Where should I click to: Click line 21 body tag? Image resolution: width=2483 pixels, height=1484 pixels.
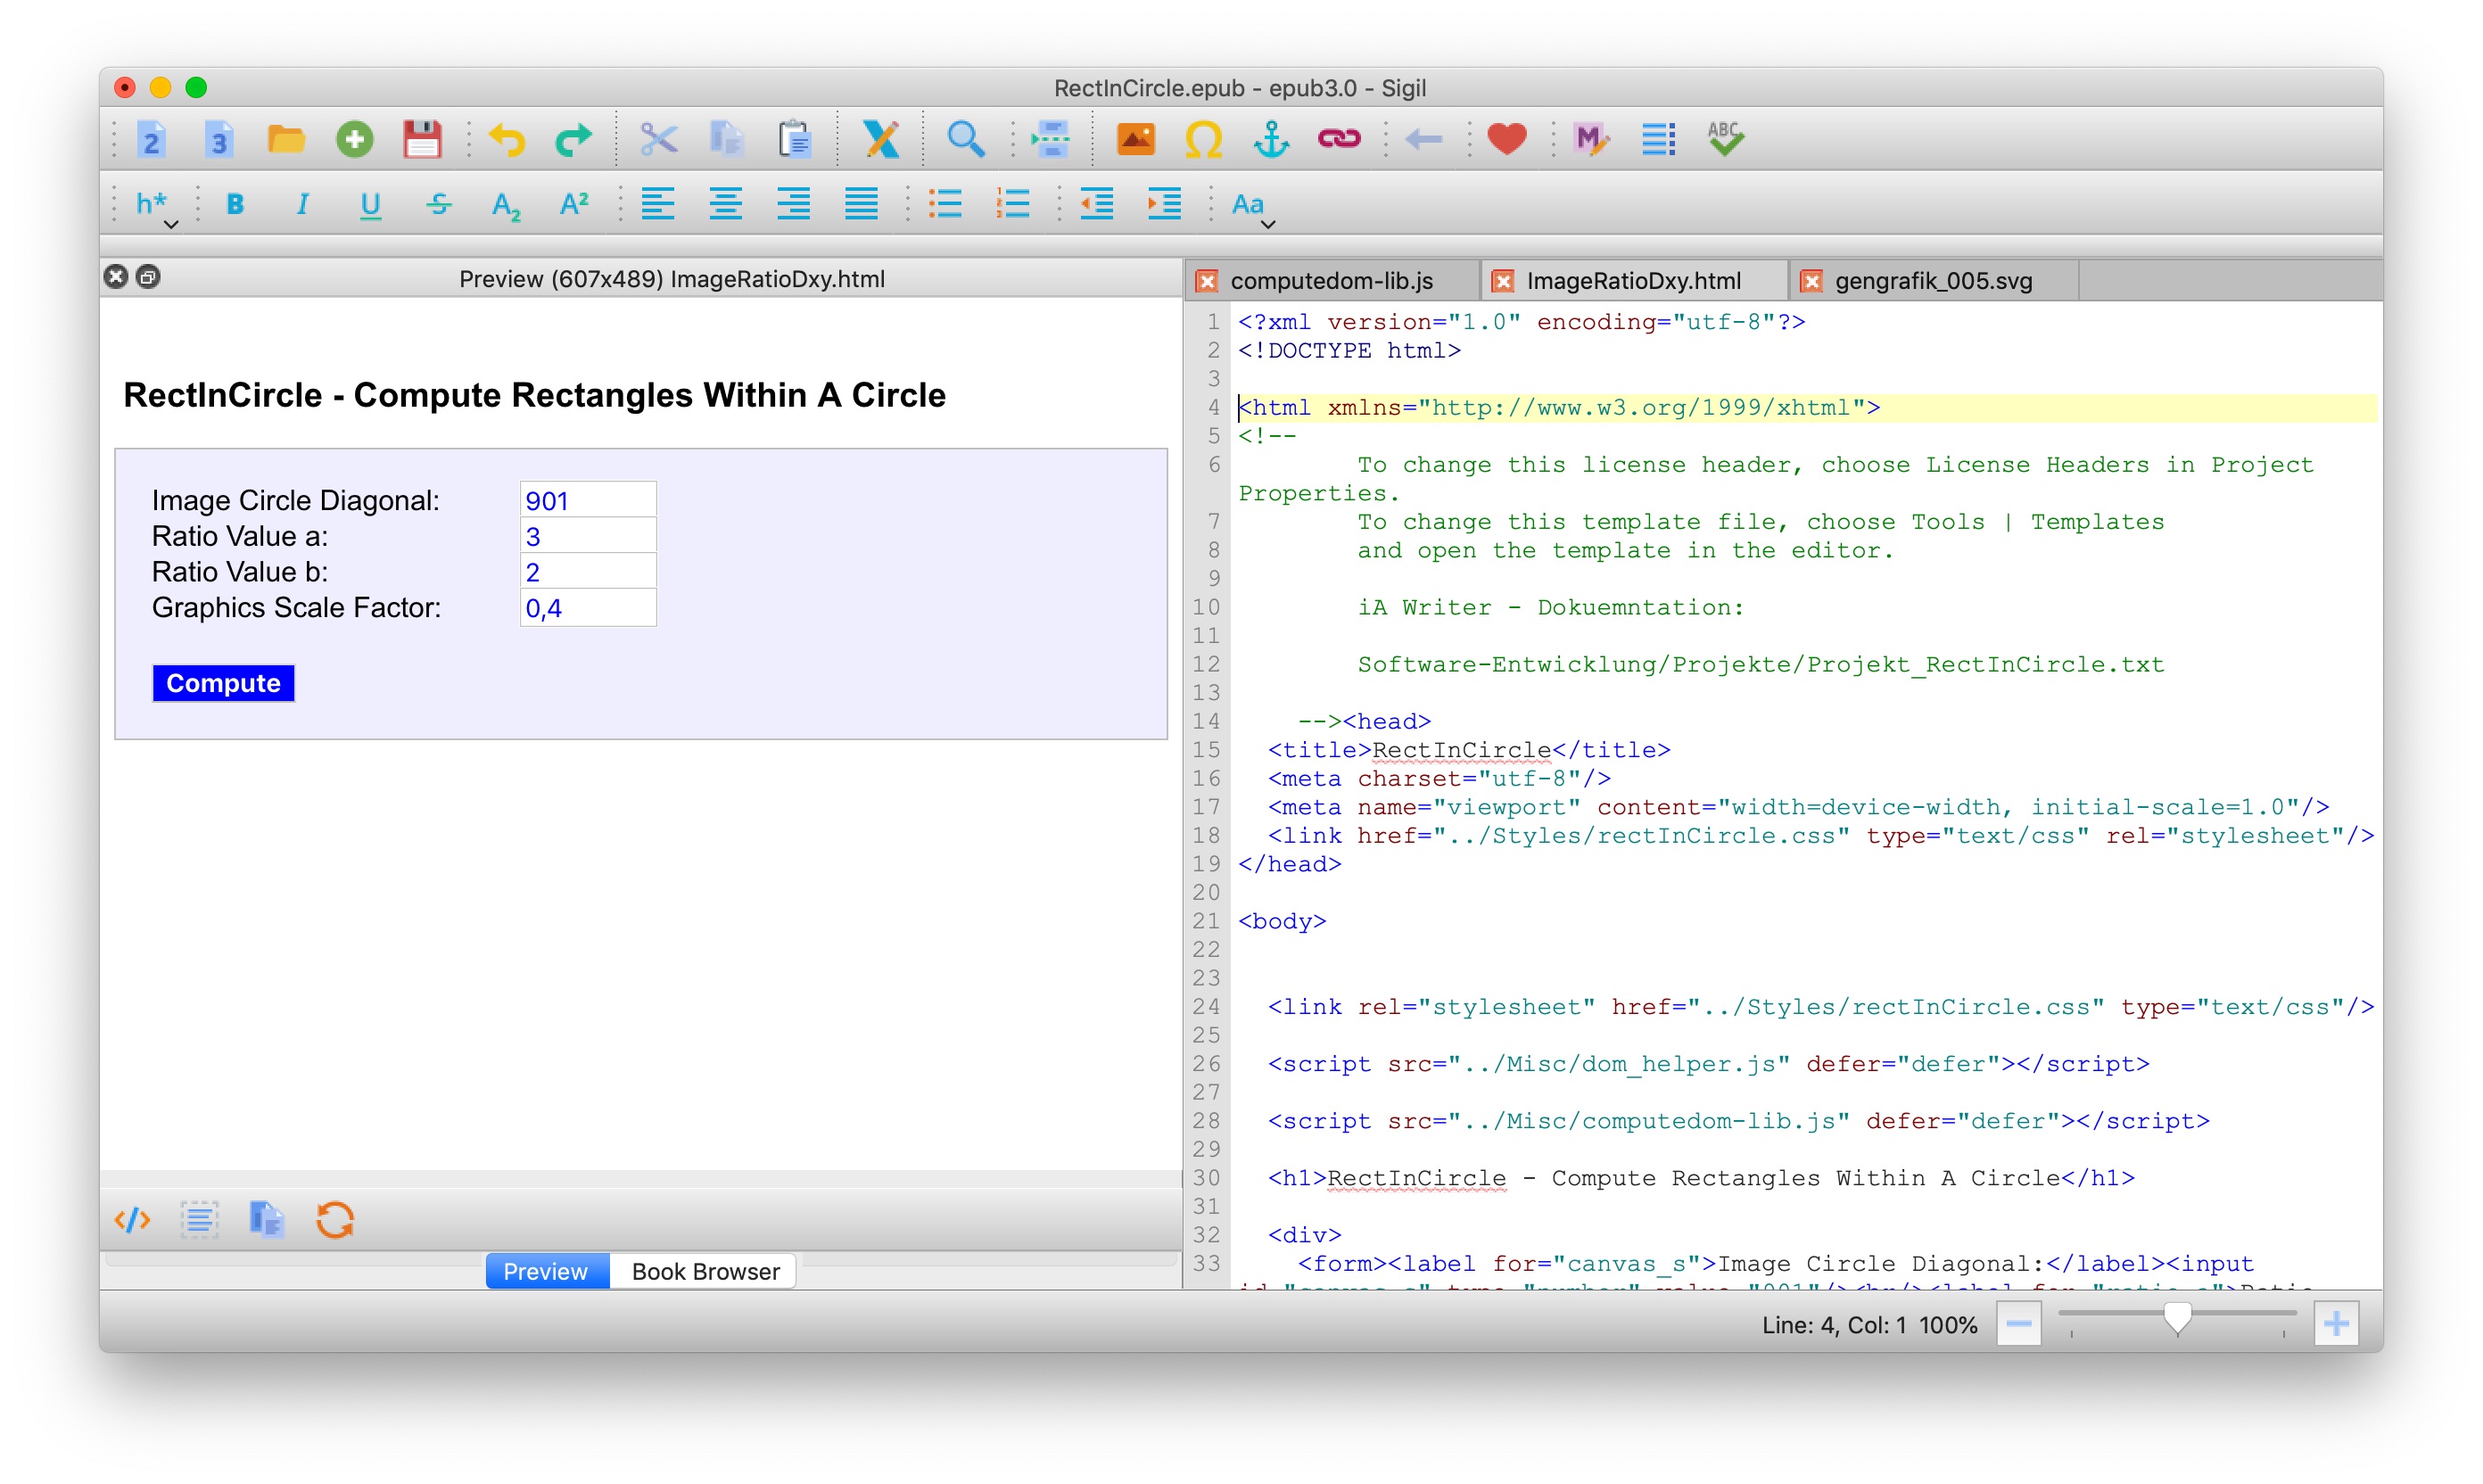[x=1282, y=921]
